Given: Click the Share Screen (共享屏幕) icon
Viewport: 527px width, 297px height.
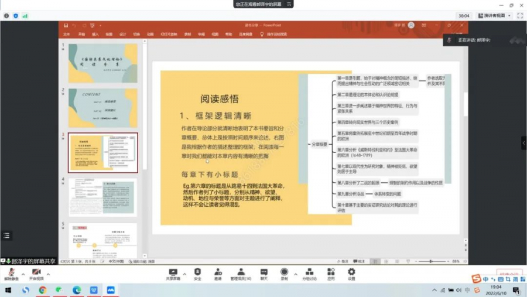Looking at the screenshot, I should (x=173, y=272).
